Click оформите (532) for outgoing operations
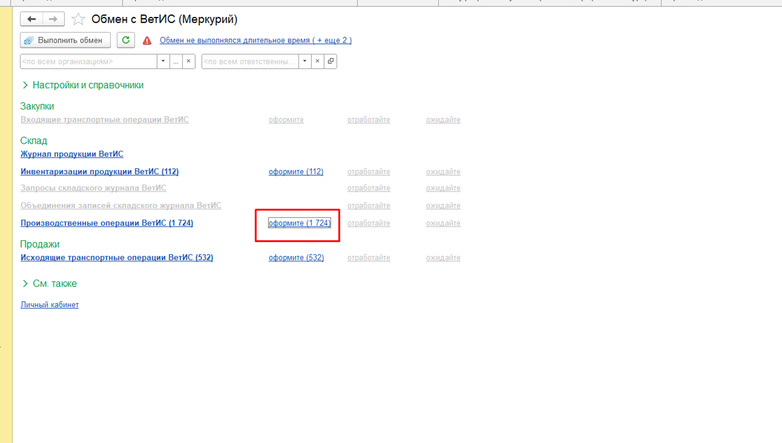Screen dimensions: 782x443 coord(296,258)
